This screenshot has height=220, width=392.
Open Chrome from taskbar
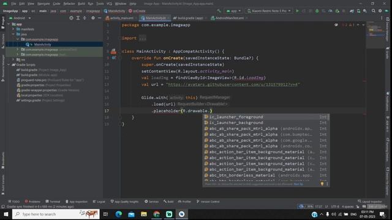(x=157, y=214)
